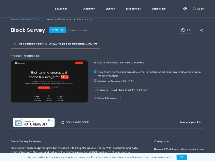Click the Google logo next to Login
This screenshot has width=215, height=161.
pos(194,9)
